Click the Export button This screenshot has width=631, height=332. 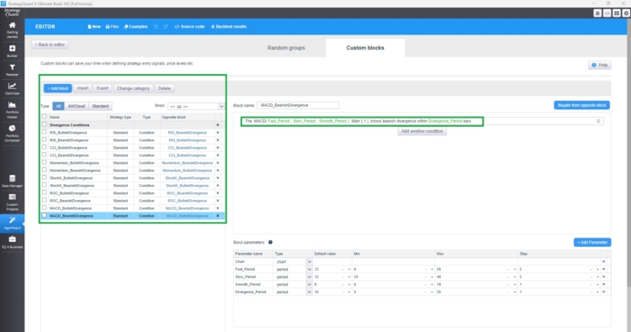point(103,88)
